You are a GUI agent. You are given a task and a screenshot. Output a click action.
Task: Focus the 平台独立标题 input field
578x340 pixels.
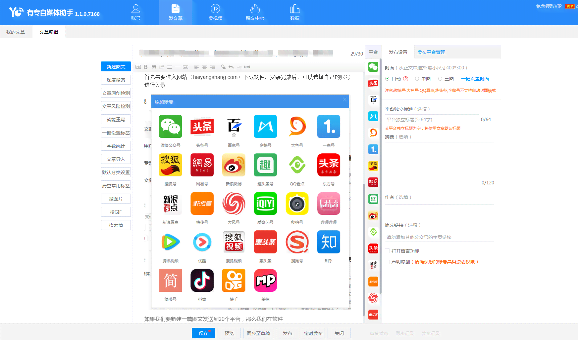coord(432,119)
